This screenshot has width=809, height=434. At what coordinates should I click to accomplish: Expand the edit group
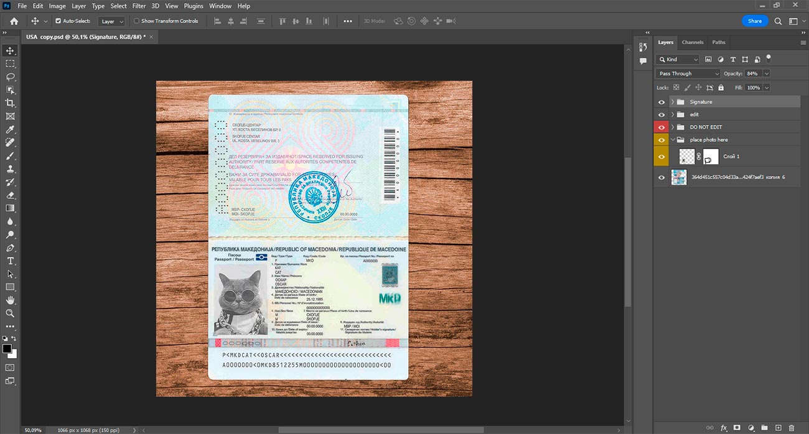click(x=673, y=114)
